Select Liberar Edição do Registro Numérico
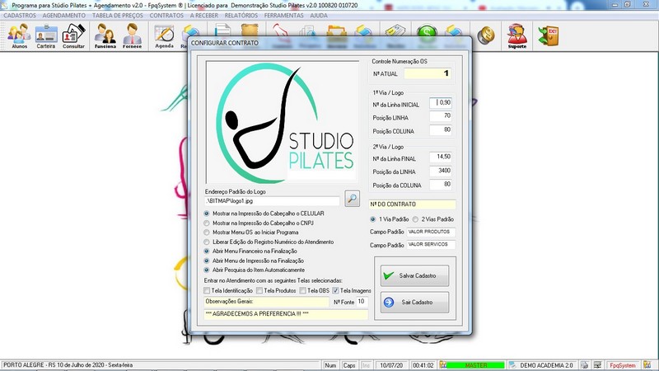659x371 pixels. coord(207,242)
